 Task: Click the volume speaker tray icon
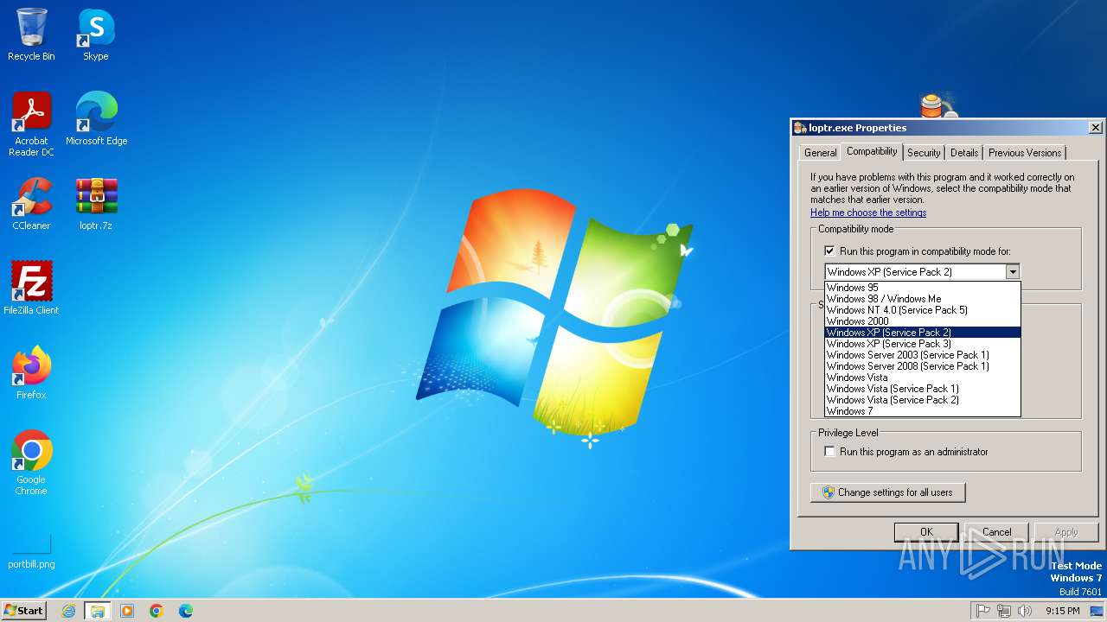coord(1025,611)
